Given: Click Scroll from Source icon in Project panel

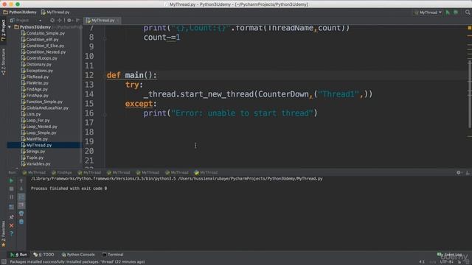Looking at the screenshot, I should coord(52,21).
